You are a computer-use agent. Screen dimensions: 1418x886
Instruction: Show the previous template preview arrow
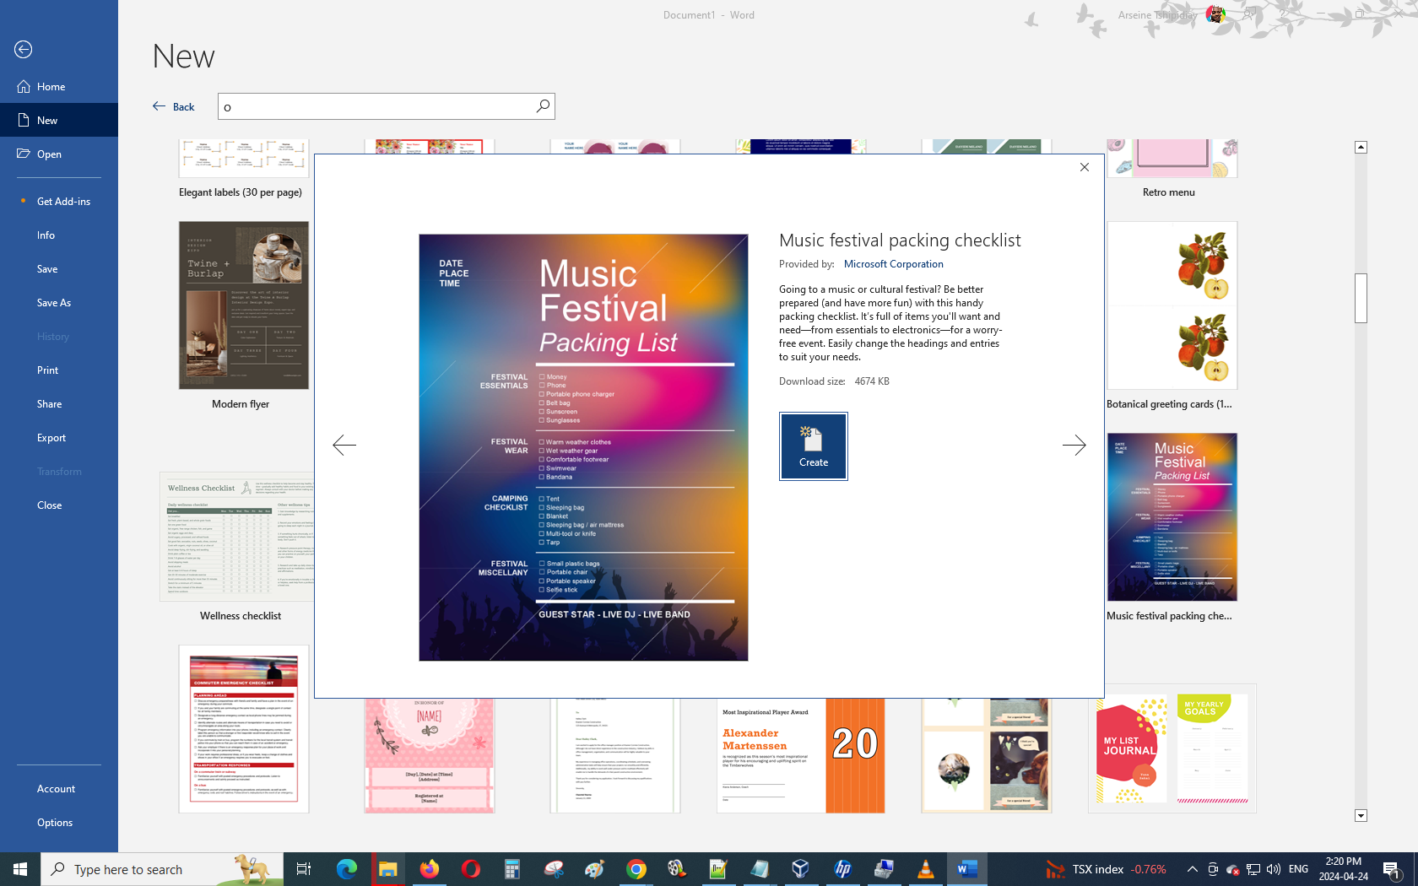click(x=344, y=445)
